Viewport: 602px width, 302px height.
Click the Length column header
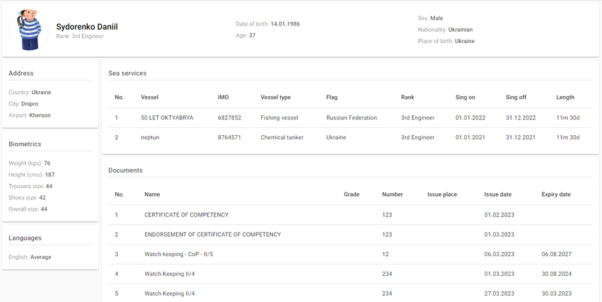[x=565, y=98]
